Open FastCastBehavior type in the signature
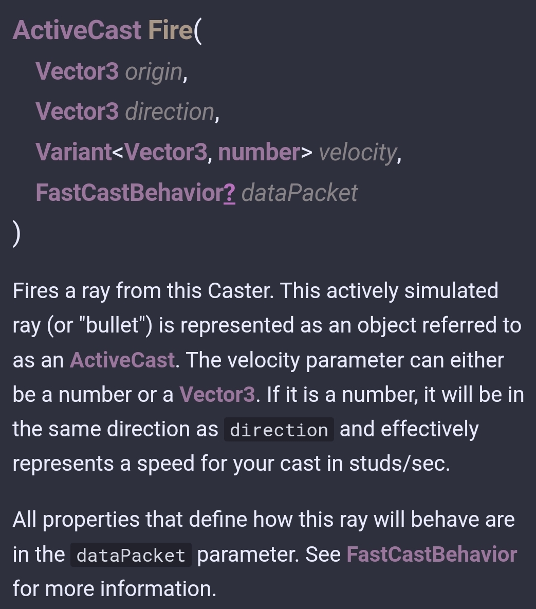 click(129, 193)
